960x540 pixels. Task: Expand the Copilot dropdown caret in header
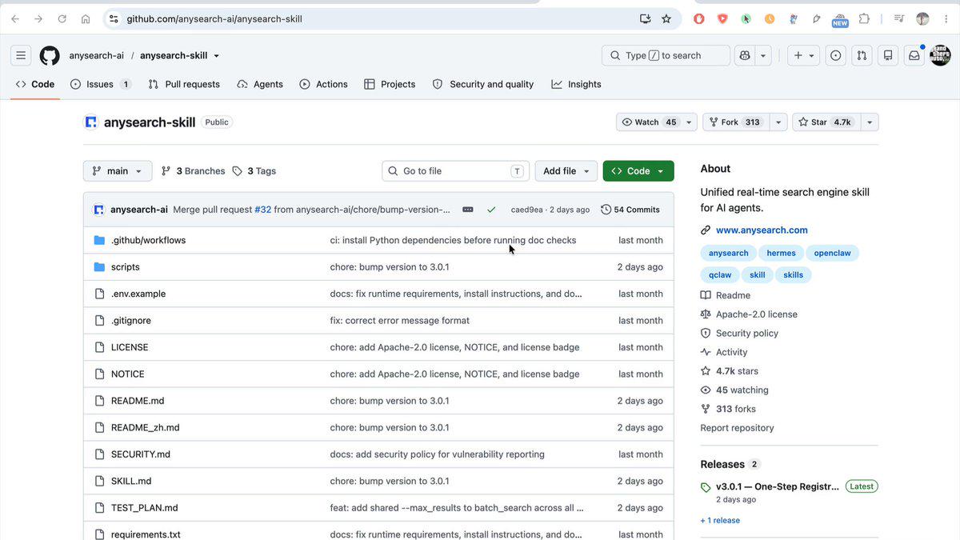pyautogui.click(x=764, y=55)
